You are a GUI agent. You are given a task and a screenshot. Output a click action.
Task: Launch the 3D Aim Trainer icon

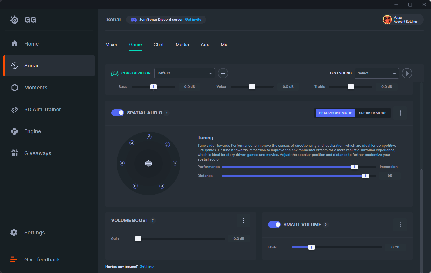pyautogui.click(x=14, y=110)
